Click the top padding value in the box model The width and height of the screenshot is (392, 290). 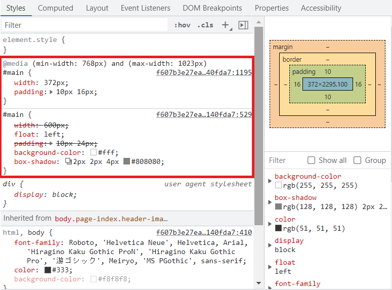(x=327, y=71)
